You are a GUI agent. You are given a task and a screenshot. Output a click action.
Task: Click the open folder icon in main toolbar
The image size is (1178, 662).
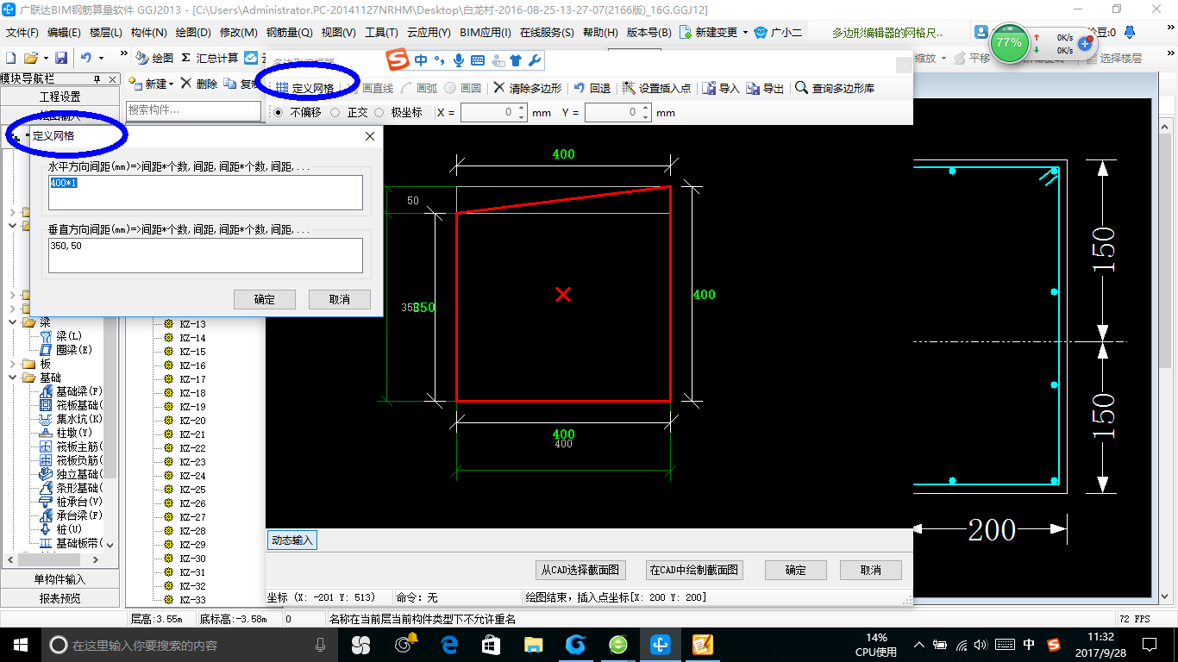point(30,58)
